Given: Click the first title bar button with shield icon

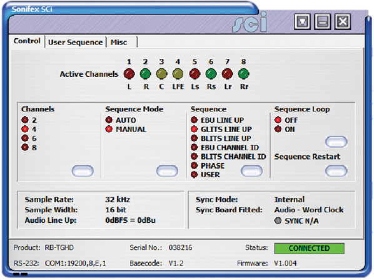Looking at the screenshot, I should click(x=302, y=21).
